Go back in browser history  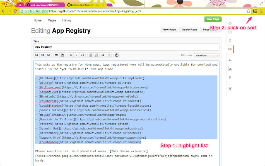pos(4,11)
